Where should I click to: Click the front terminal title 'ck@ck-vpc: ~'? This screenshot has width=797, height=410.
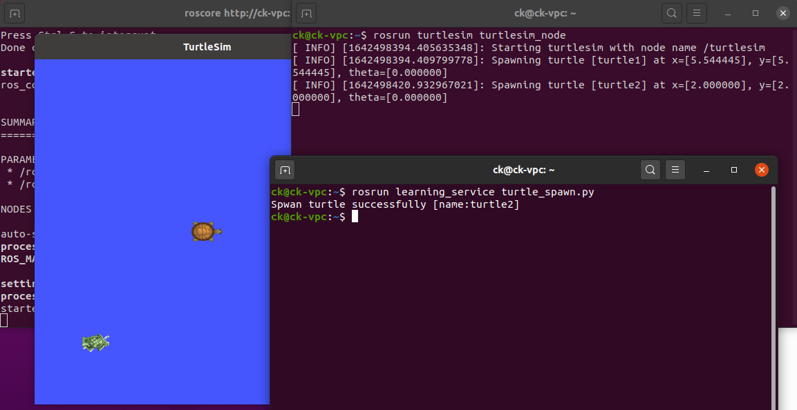(x=523, y=170)
